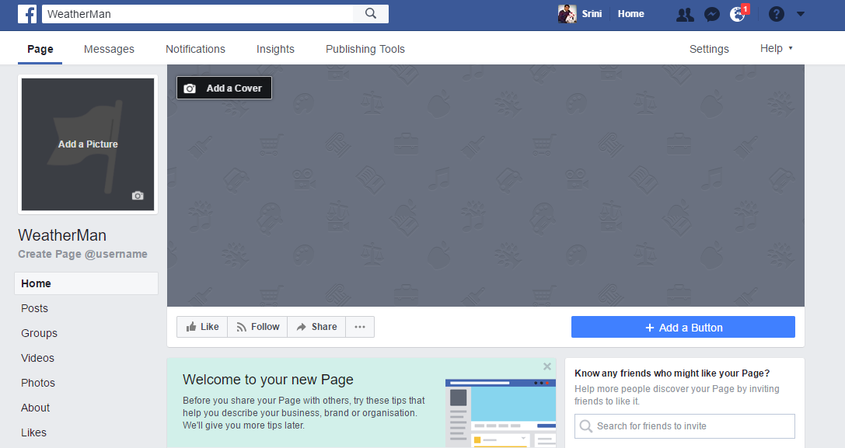
Task: Switch to the Page tab
Action: coord(40,49)
